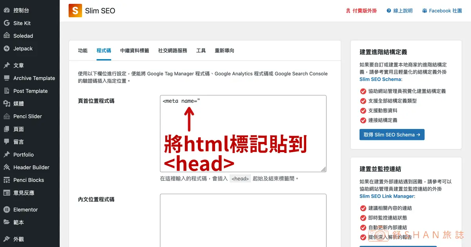Click the Post Template document icon

click(7, 91)
